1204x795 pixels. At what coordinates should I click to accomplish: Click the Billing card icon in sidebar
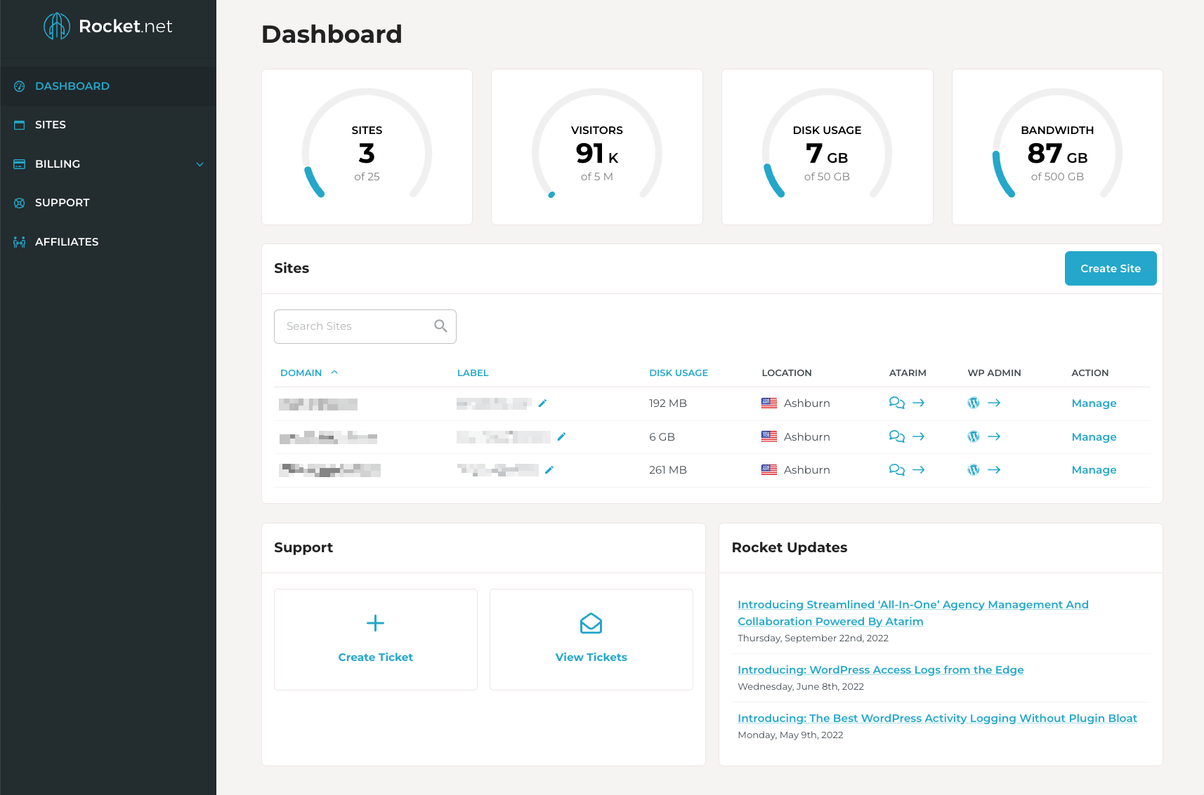click(x=20, y=164)
